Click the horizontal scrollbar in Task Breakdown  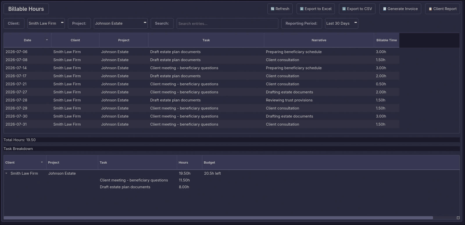pos(218,218)
